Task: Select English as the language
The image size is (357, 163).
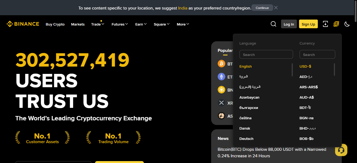Action: 245,66
